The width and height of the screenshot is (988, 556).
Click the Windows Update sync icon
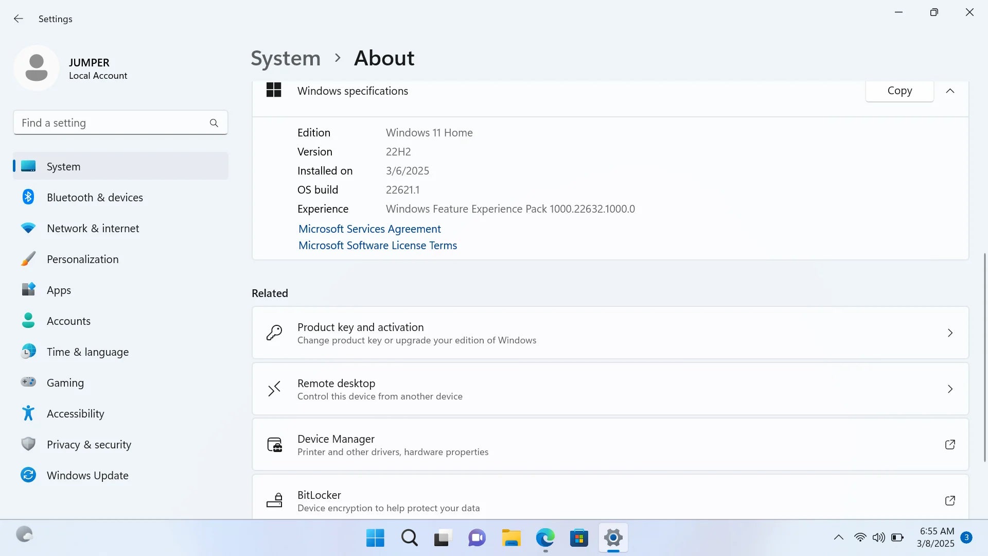click(28, 475)
